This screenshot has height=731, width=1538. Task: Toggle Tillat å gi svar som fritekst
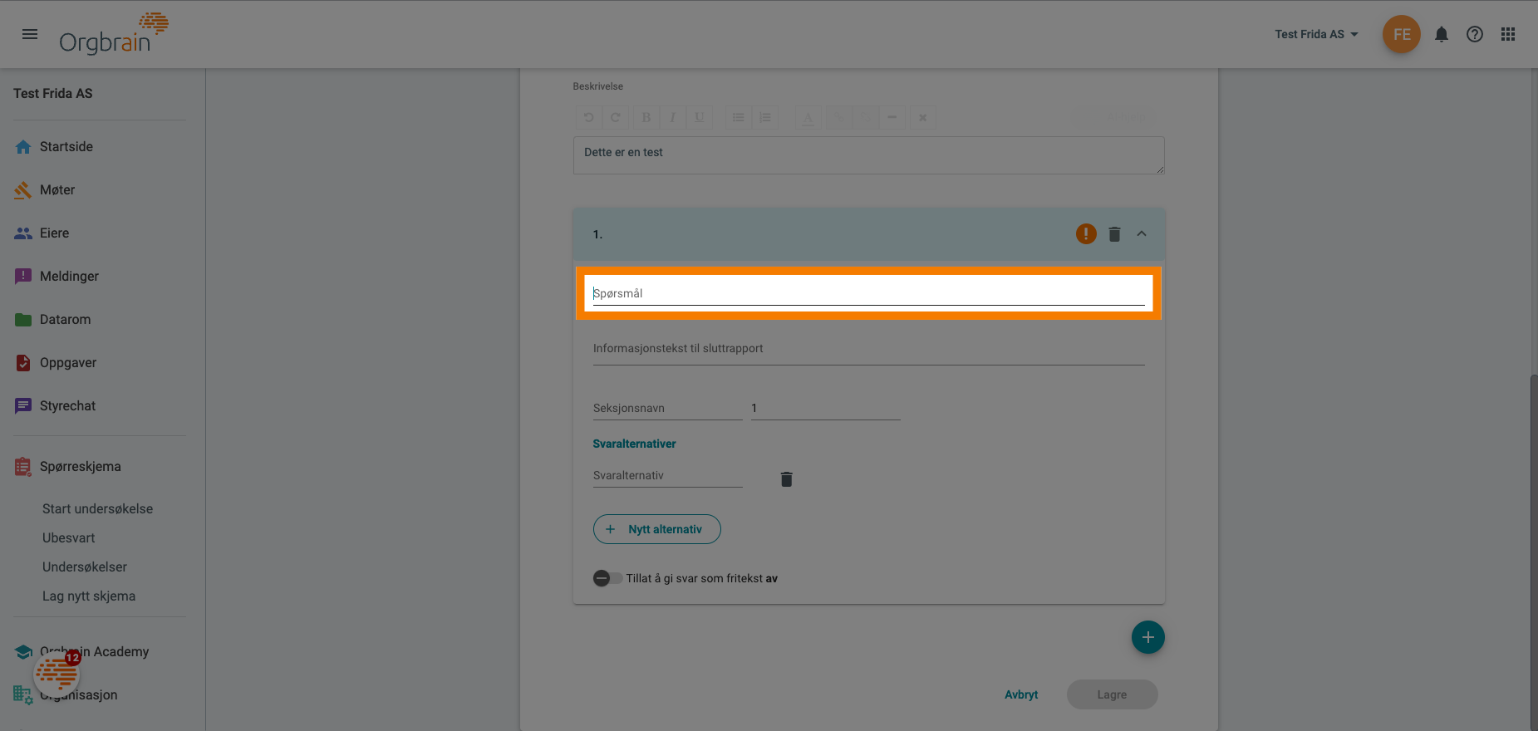pos(607,578)
